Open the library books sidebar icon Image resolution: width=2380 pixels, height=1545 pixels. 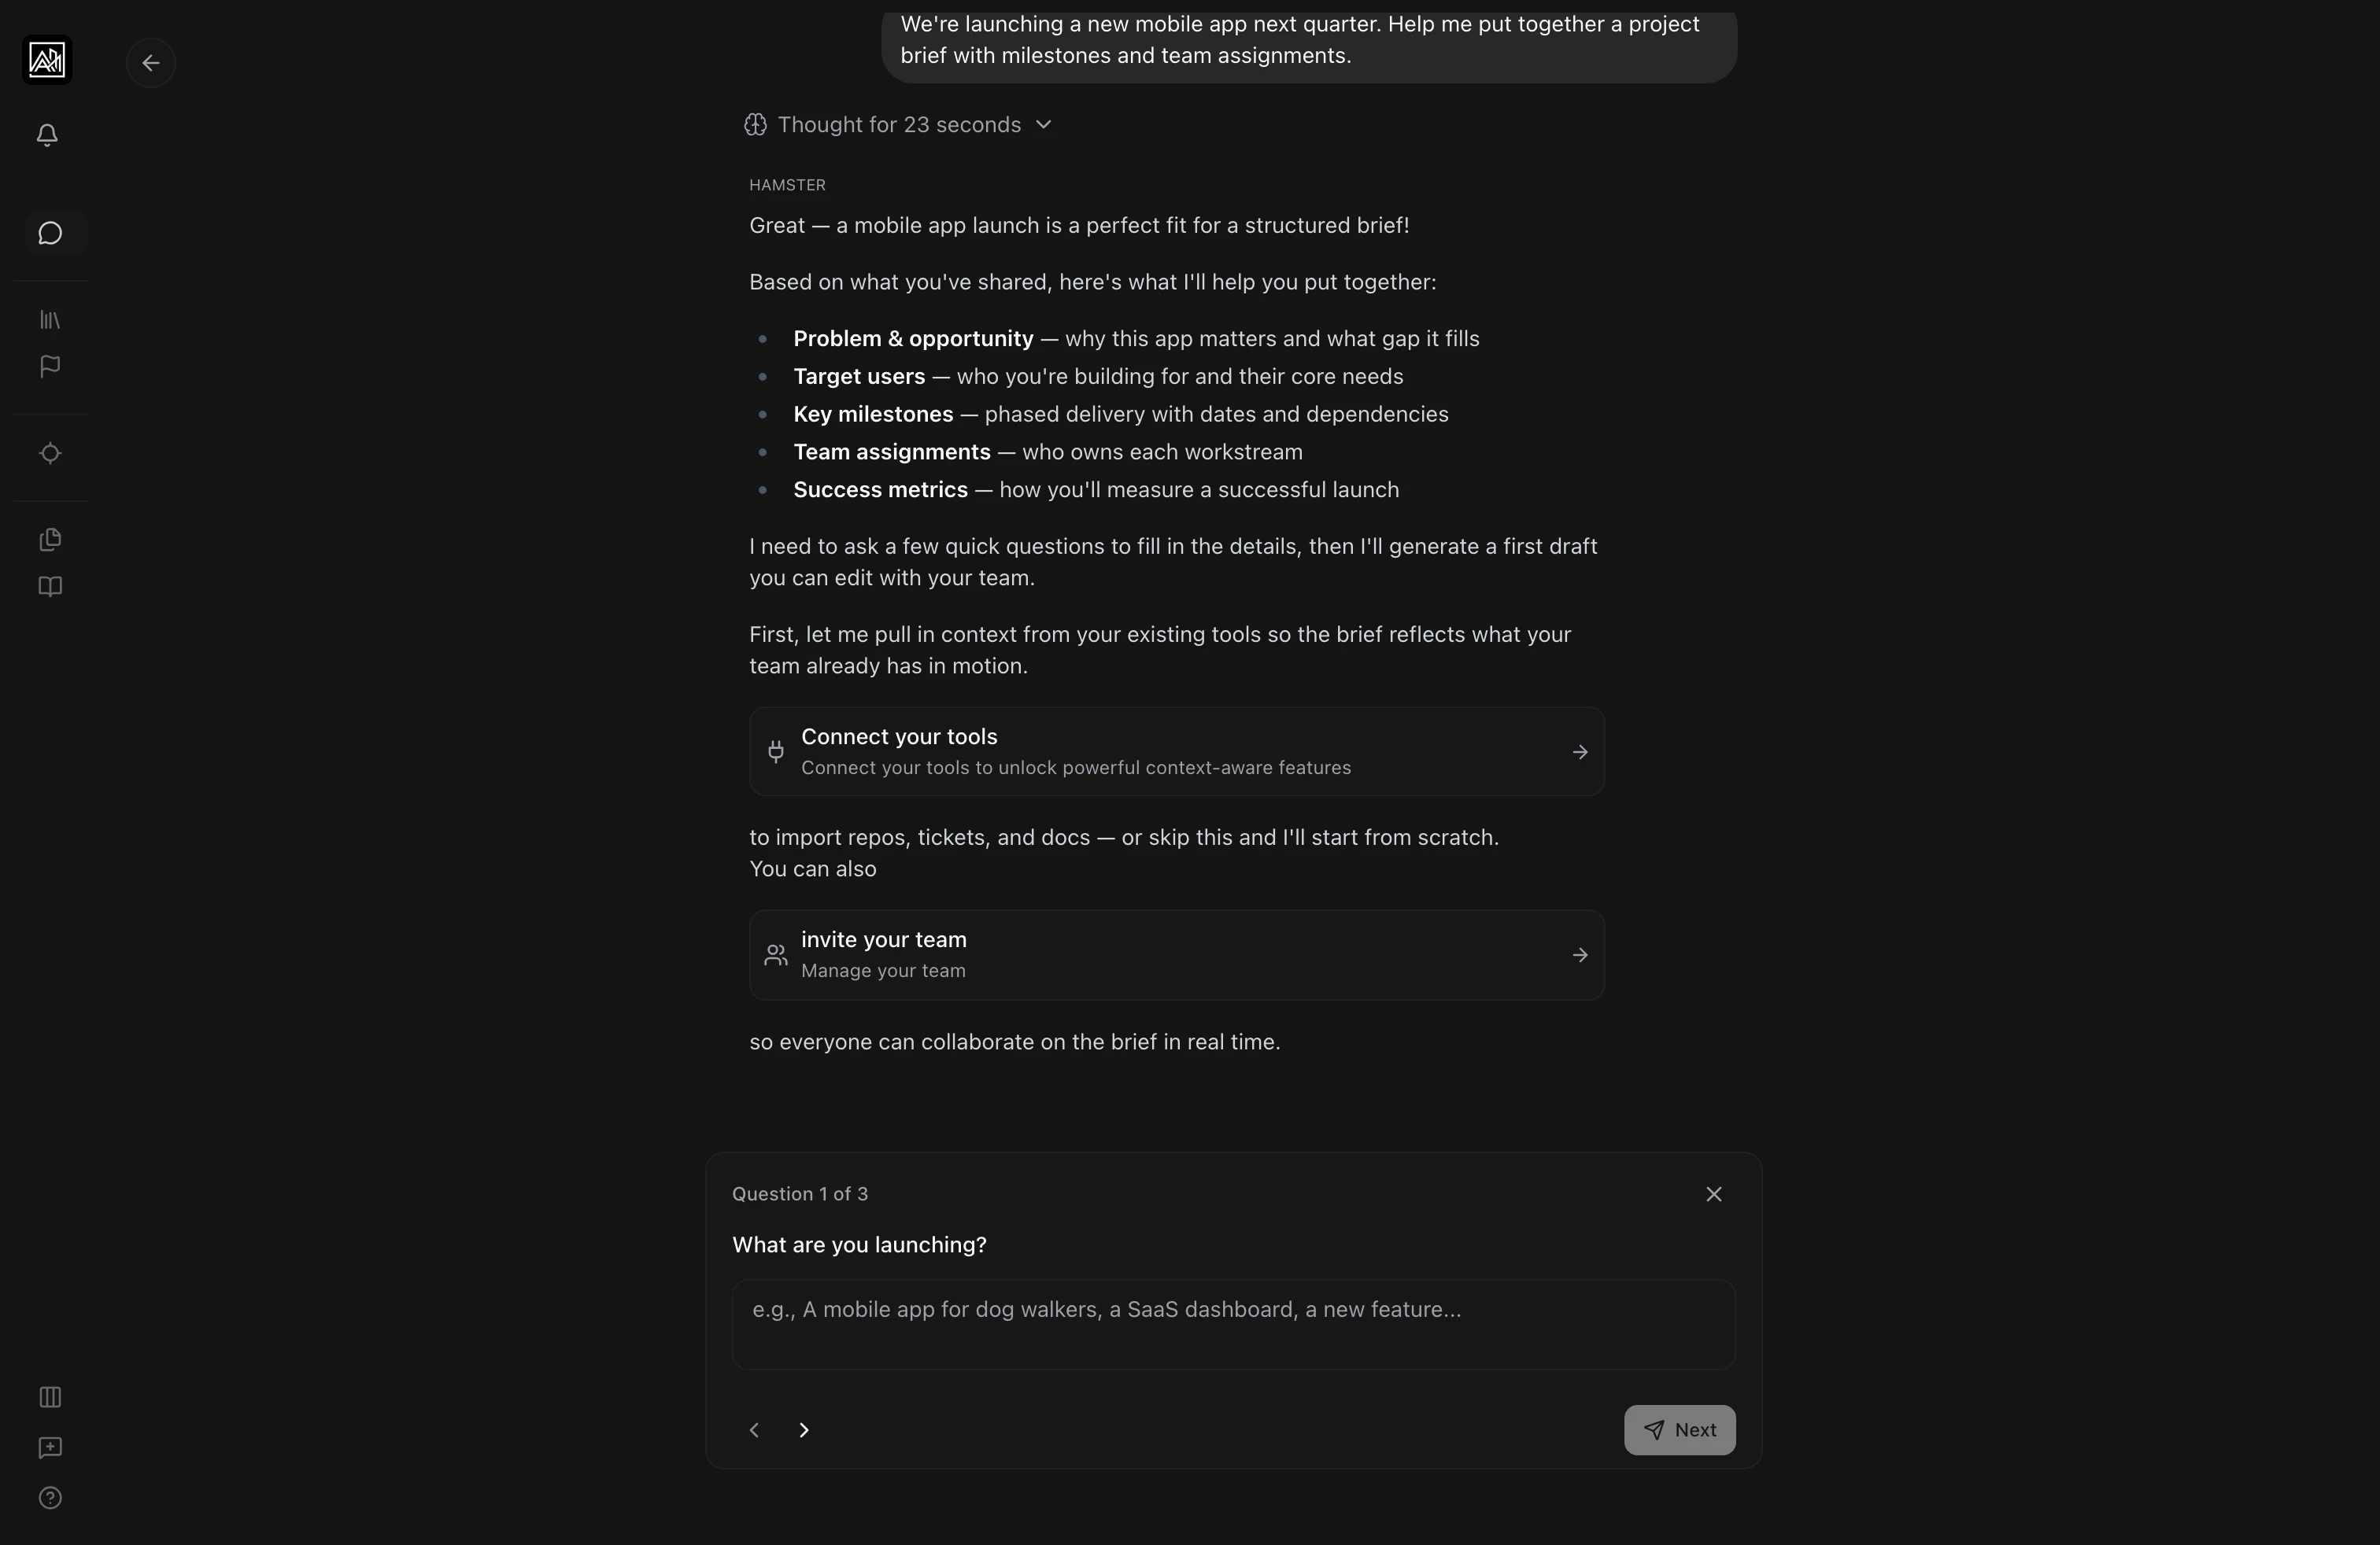tap(50, 320)
